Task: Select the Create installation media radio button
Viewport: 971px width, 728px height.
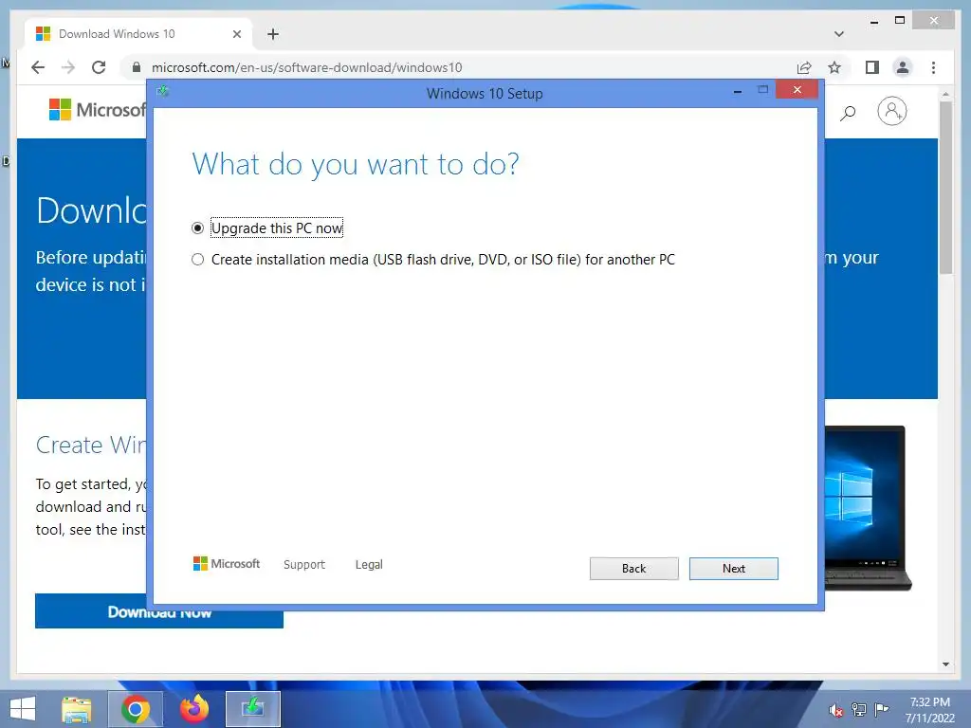Action: coord(197,260)
